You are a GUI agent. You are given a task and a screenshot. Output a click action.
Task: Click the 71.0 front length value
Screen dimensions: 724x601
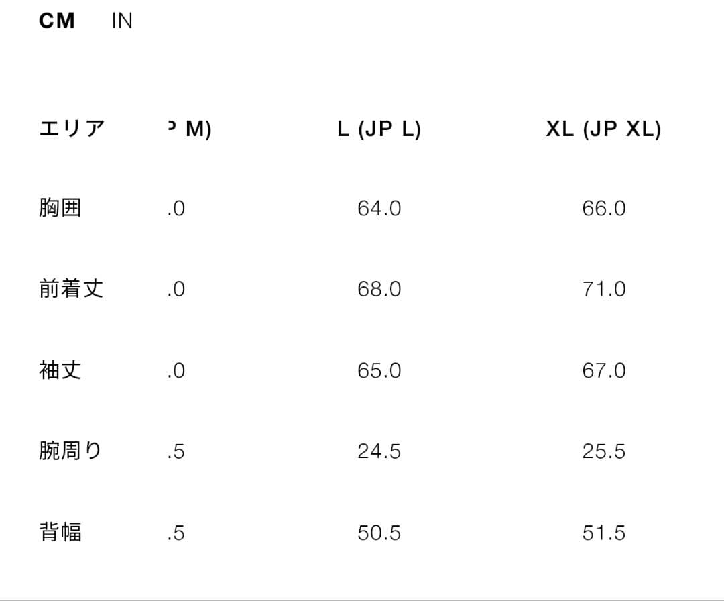pyautogui.click(x=604, y=288)
